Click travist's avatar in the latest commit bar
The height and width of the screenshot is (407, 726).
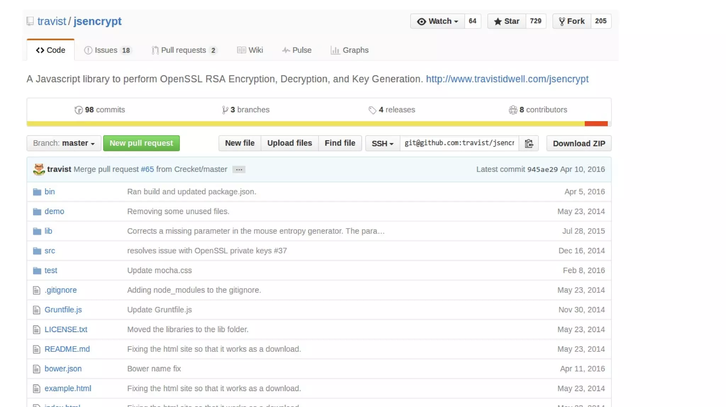(39, 170)
